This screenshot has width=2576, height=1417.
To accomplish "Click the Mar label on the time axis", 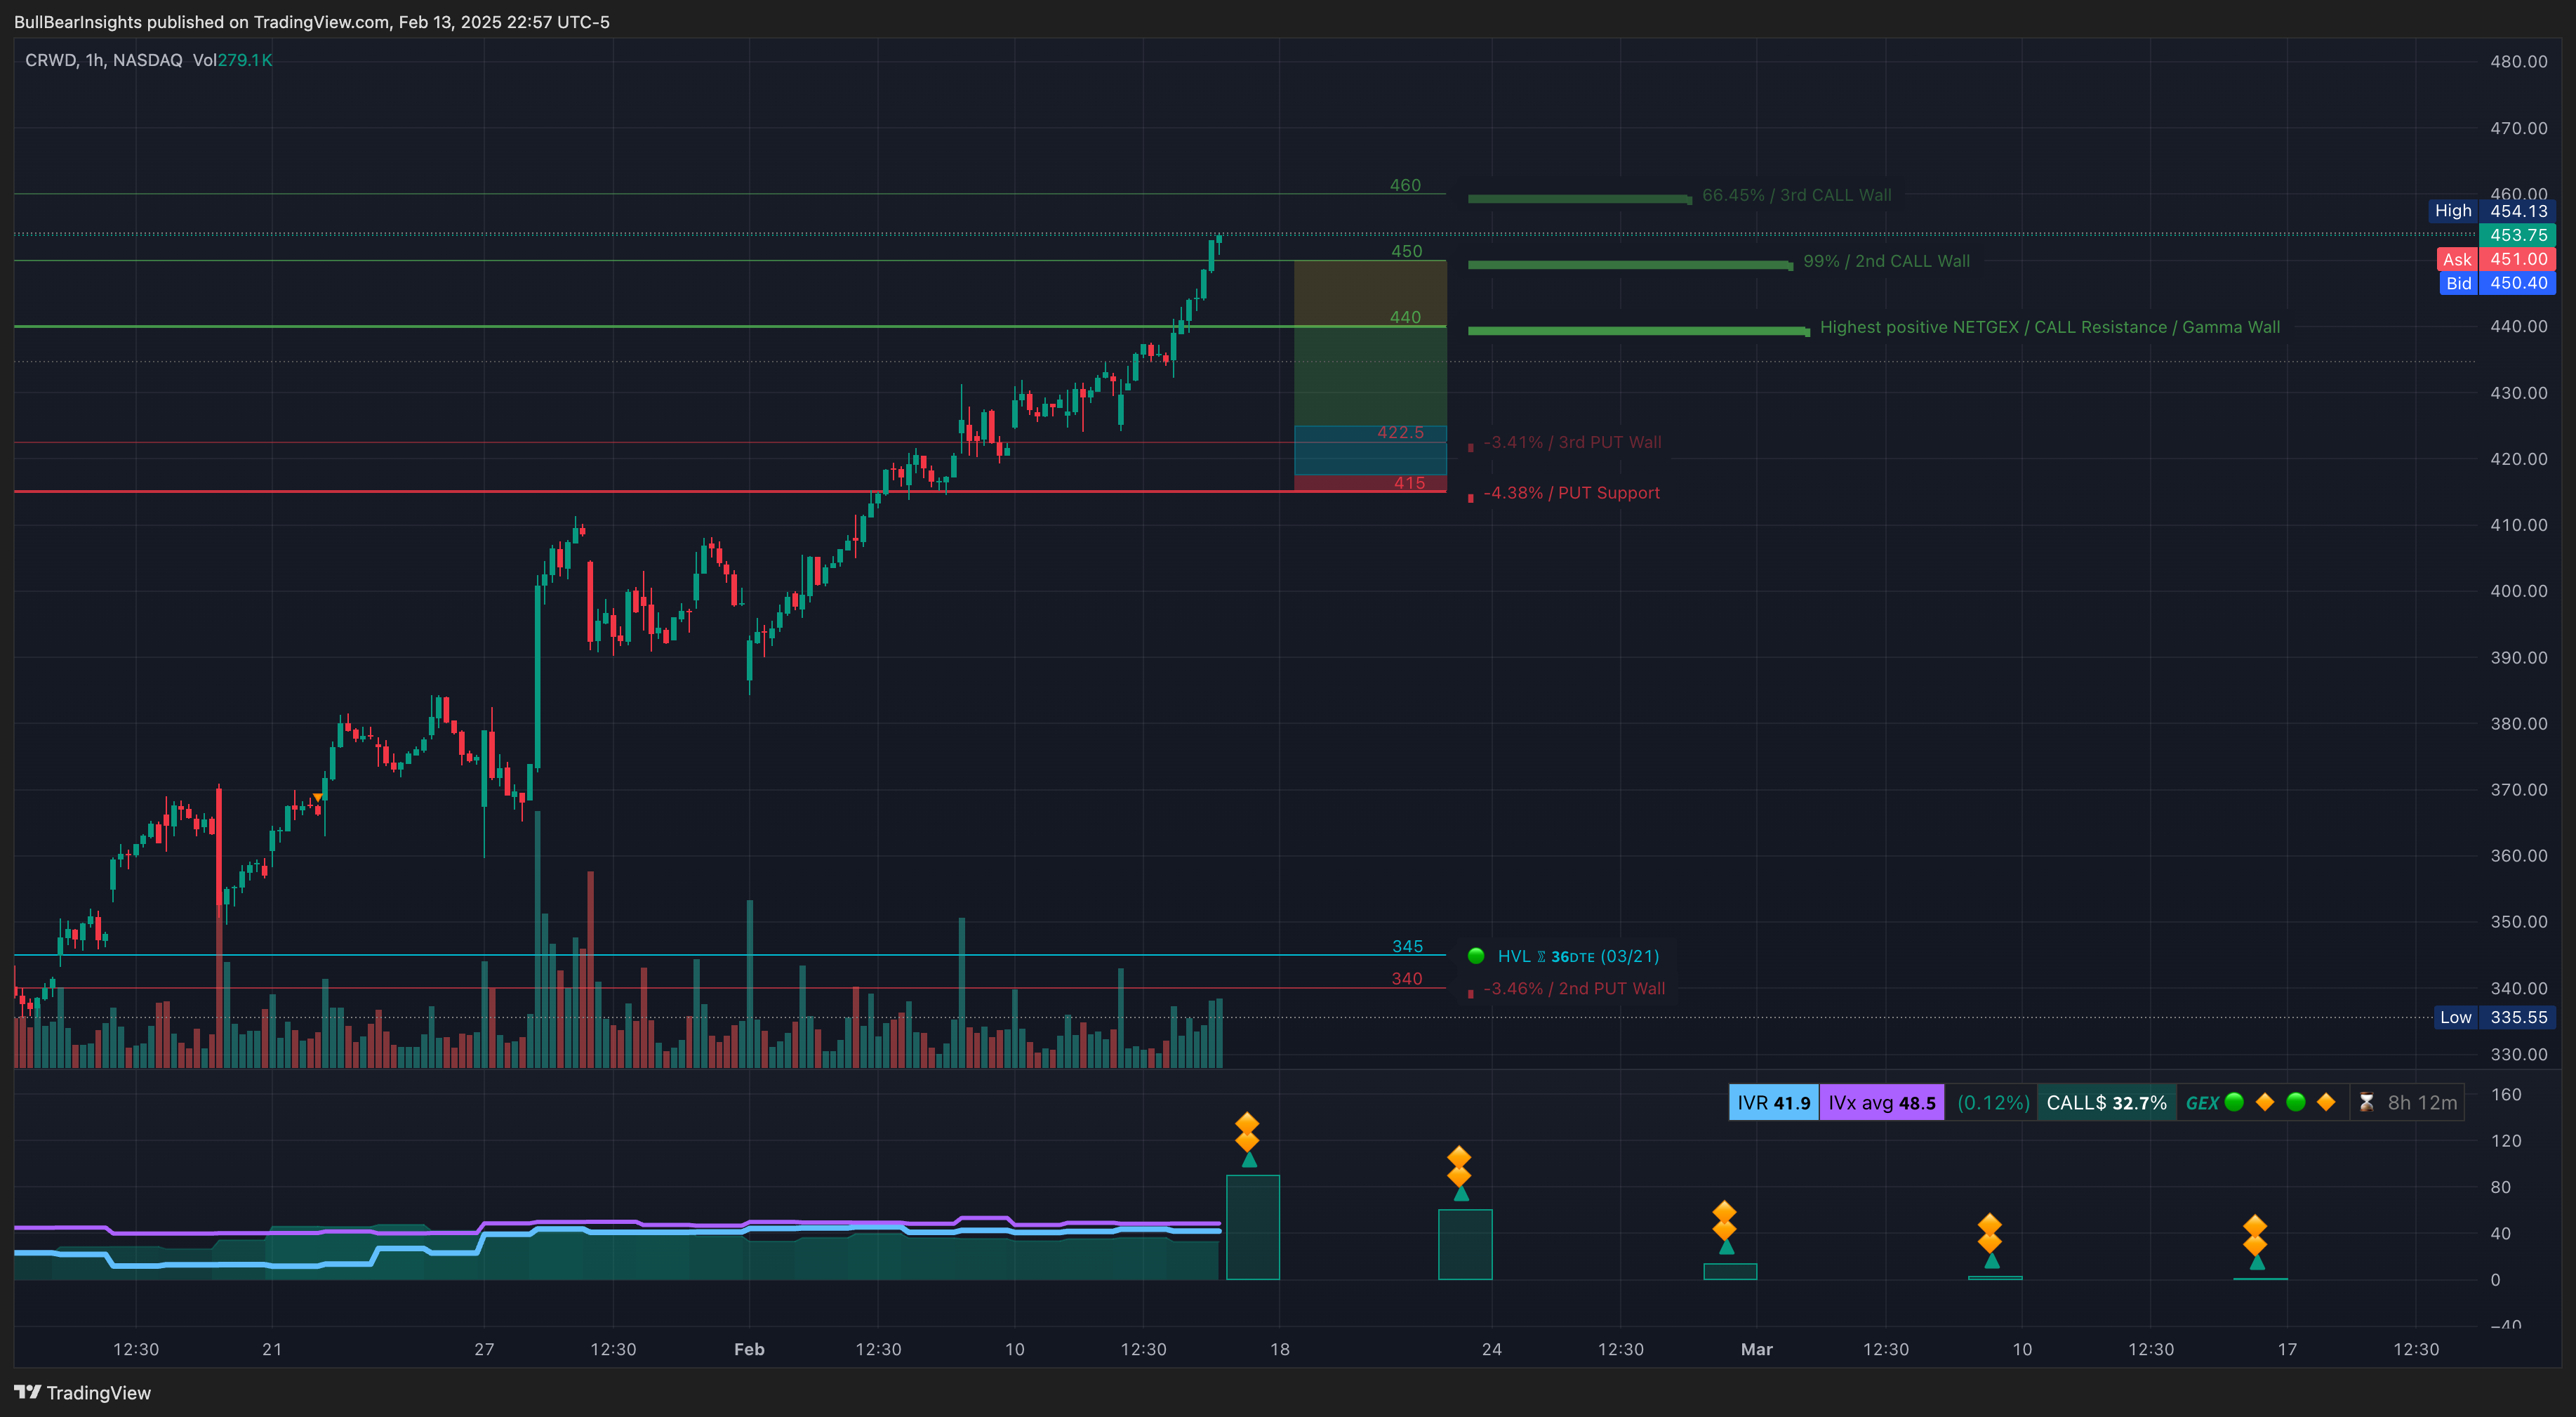I will [x=1756, y=1349].
